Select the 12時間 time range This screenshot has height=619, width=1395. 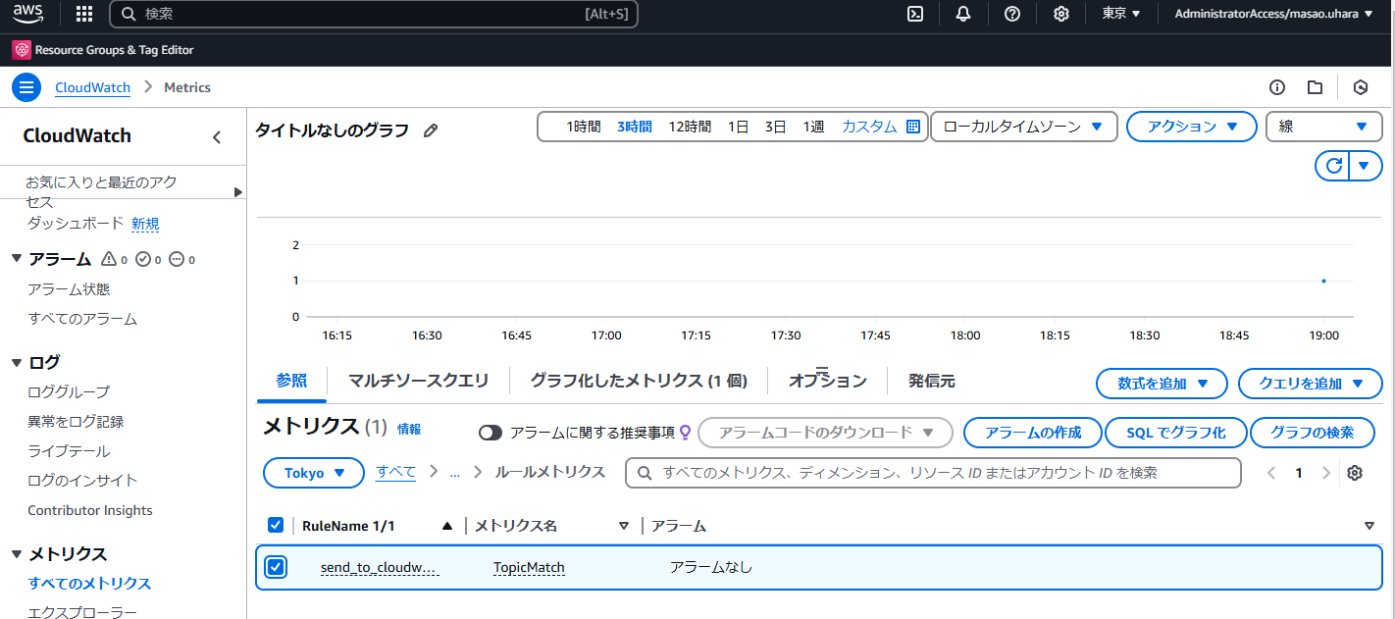[690, 127]
